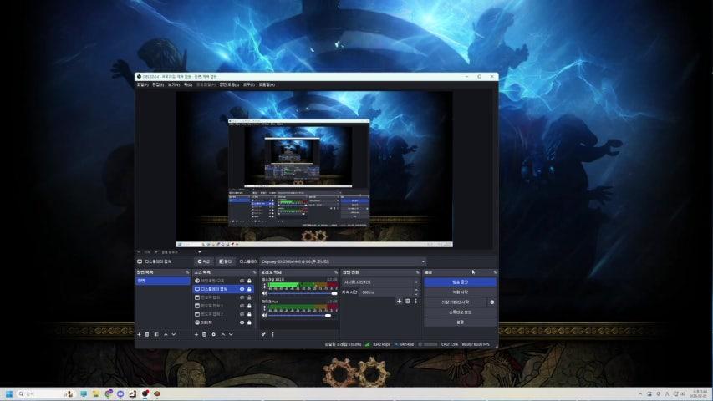Open advanced audio properties in mixer

coord(263,334)
